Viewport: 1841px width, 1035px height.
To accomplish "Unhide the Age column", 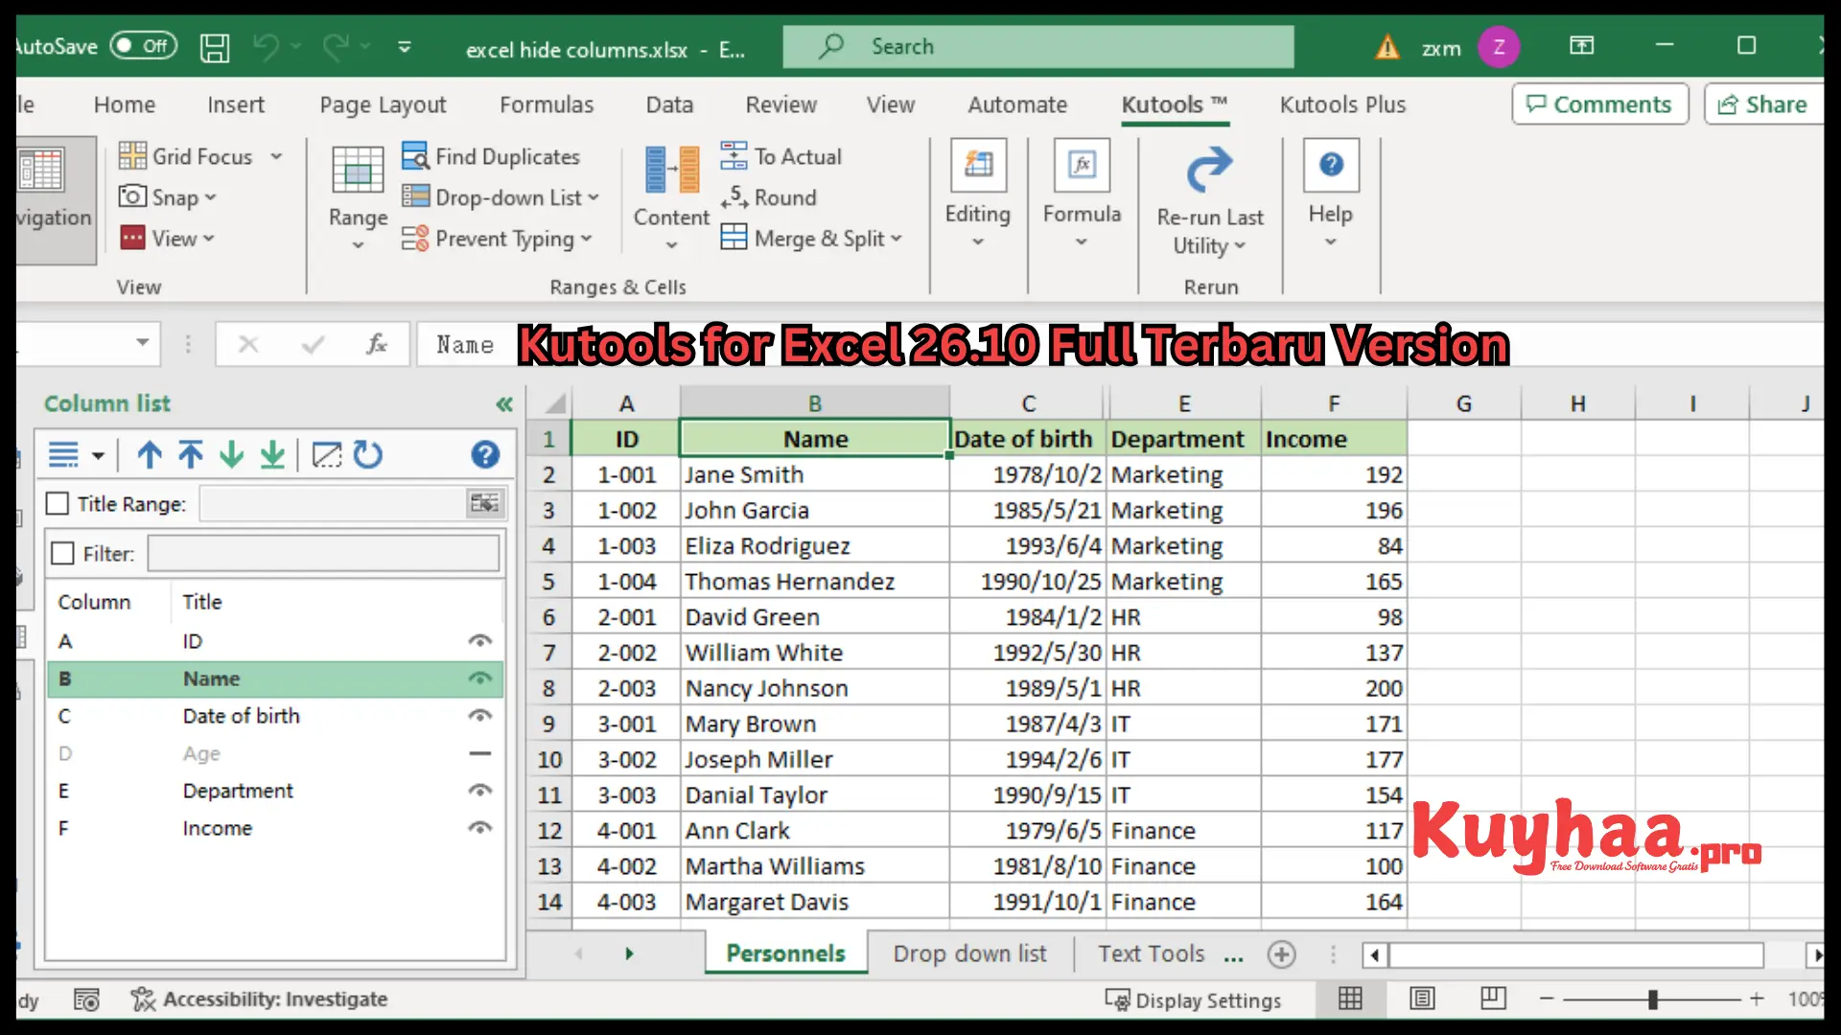I will click(480, 753).
